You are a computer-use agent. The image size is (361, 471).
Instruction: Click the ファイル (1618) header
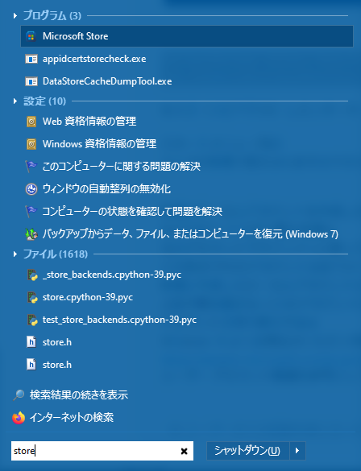[x=56, y=254]
